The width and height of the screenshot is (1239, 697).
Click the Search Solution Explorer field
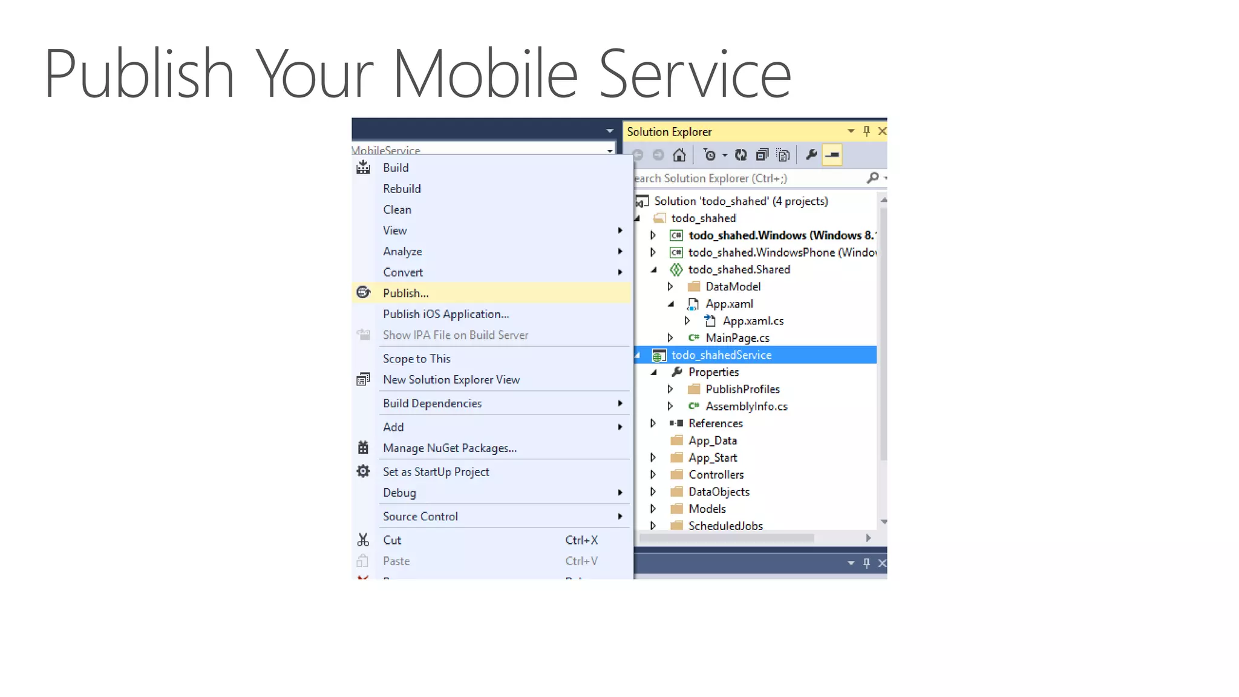[744, 178]
